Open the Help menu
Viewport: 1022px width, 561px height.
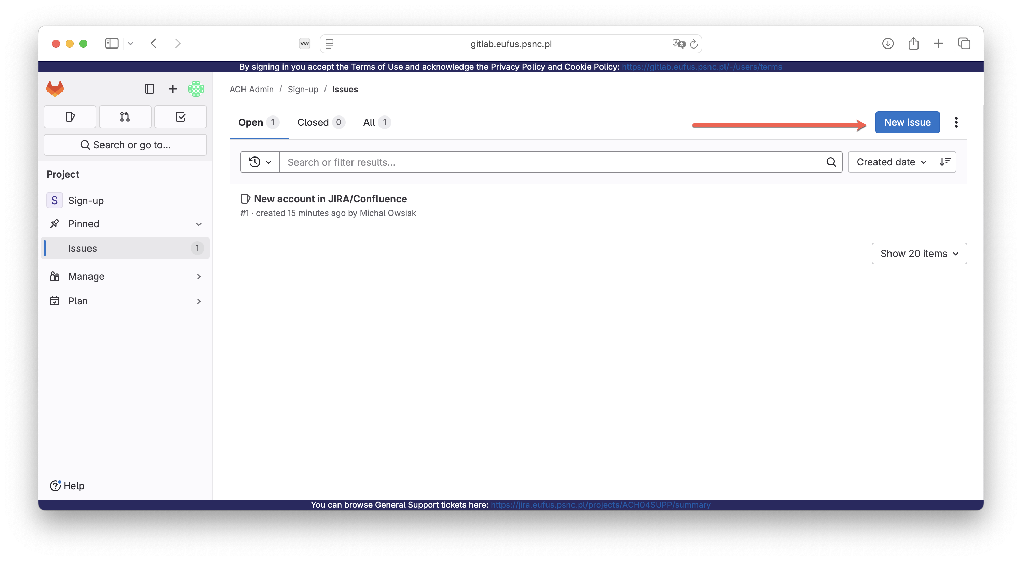67,485
